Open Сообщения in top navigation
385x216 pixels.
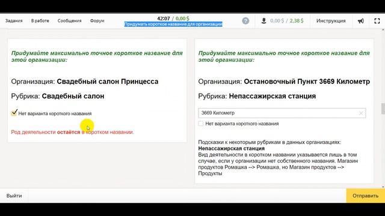click(x=70, y=21)
